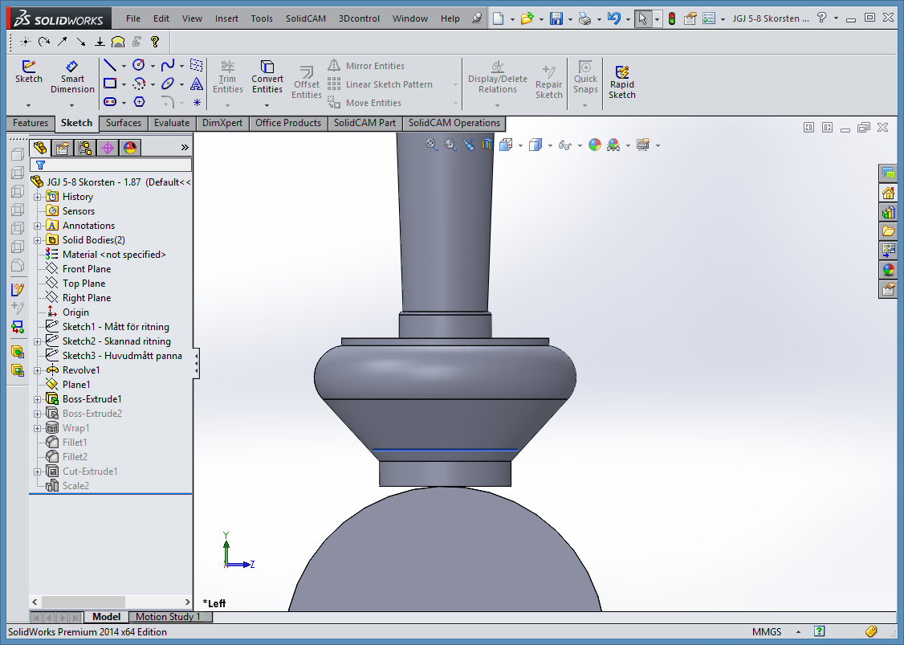Open Design Library task pane tab
Screen dimensions: 904x645
click(888, 212)
